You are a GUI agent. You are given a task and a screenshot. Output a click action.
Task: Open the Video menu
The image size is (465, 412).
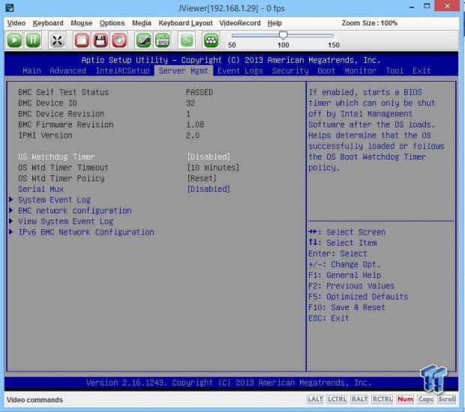(x=16, y=23)
